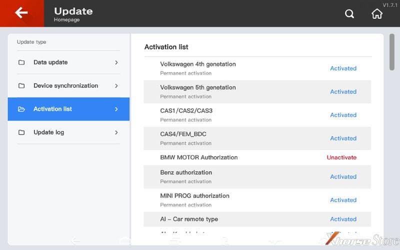This screenshot has height=250, width=400.
Task: Select the CAS1/CAS2/CAS3 entry
Action: (257, 115)
